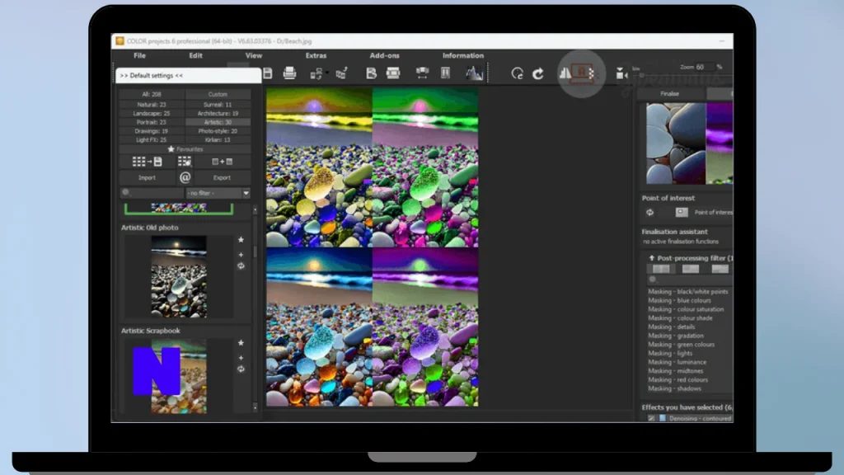844x475 pixels.
Task: Click the Point of interest view icon
Action: pyautogui.click(x=682, y=212)
